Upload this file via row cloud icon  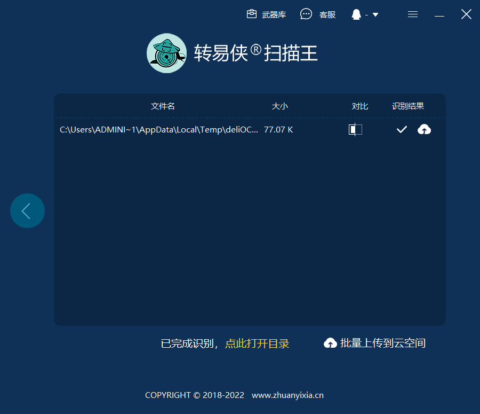pyautogui.click(x=424, y=129)
